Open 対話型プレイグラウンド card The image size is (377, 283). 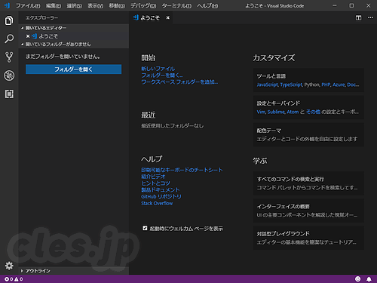coord(308,238)
